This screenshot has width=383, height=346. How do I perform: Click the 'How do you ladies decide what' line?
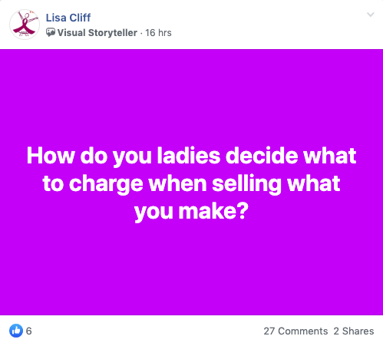(x=191, y=156)
